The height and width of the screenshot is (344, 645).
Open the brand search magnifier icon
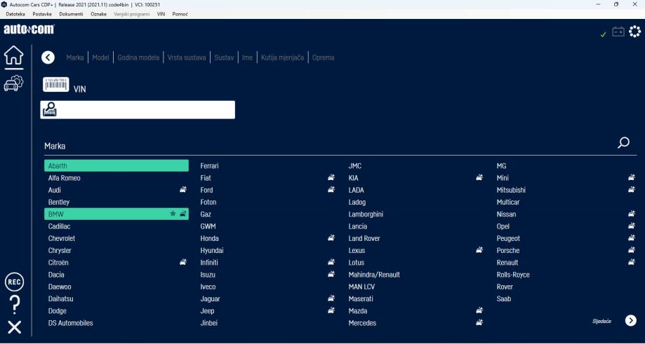624,143
